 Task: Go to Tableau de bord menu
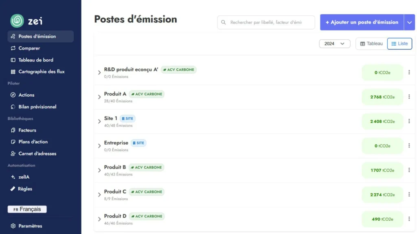tap(36, 60)
